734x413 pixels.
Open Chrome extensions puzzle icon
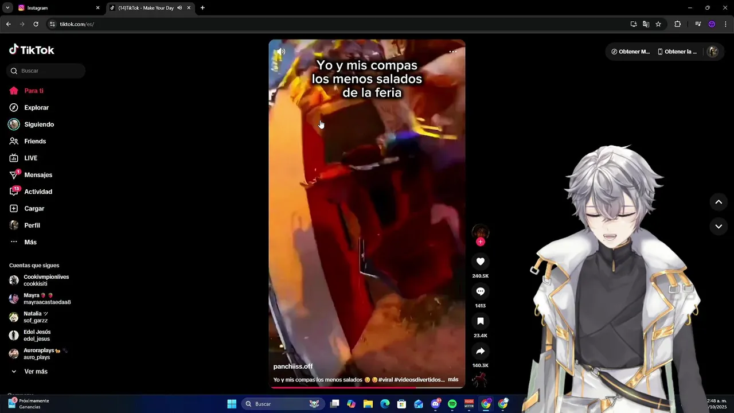coord(678,24)
